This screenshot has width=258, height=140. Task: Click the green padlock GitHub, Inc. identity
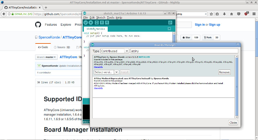click(22, 14)
